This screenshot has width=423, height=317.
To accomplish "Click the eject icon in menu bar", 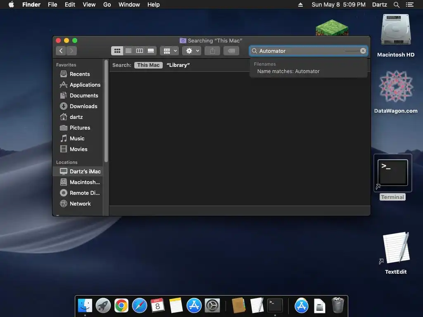I will tap(301, 5).
